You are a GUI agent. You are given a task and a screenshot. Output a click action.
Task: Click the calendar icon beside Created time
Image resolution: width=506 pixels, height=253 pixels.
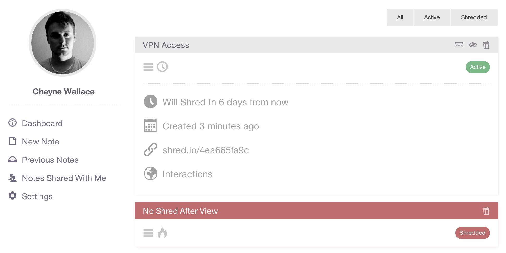(150, 126)
